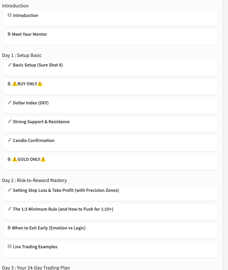Click the pencil icon beside Dollar Index (DXY)
Image resolution: width=228 pixels, height=270 pixels.
click(x=10, y=103)
